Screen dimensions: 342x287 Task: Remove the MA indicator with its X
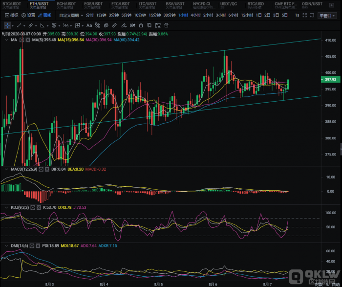[28, 40]
